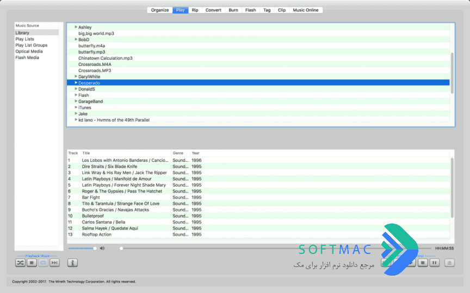Select the Bulletproof track
This screenshot has width=470, height=293.
click(258, 216)
